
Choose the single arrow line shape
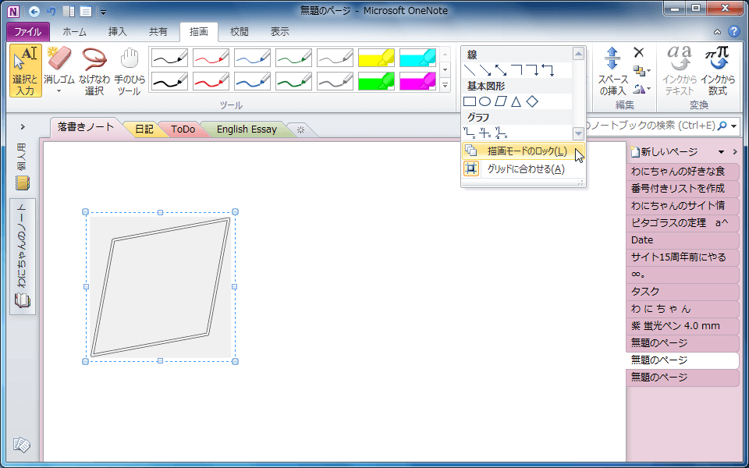[x=485, y=70]
